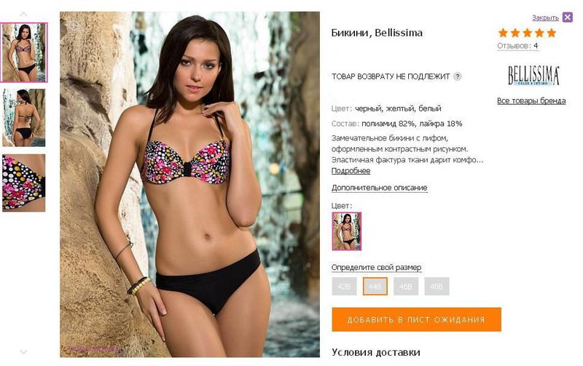Click the down arrow below thumbnails
The width and height of the screenshot is (583, 366).
point(23,352)
